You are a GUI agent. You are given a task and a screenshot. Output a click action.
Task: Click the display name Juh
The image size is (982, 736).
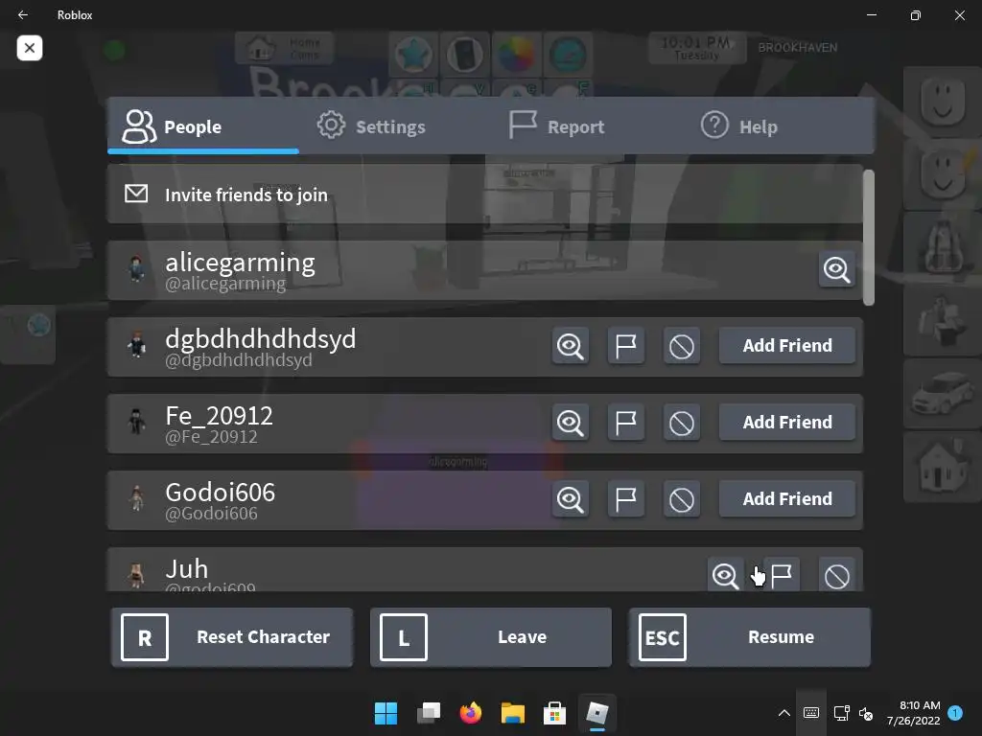[x=187, y=569]
